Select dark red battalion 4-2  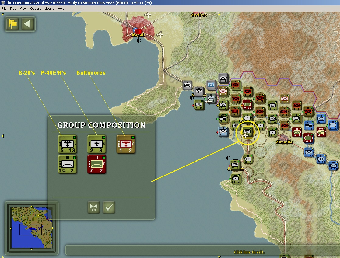pyautogui.click(x=297, y=132)
